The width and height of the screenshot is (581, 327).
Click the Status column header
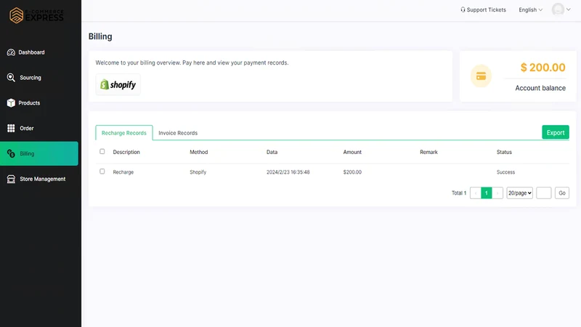click(x=504, y=152)
